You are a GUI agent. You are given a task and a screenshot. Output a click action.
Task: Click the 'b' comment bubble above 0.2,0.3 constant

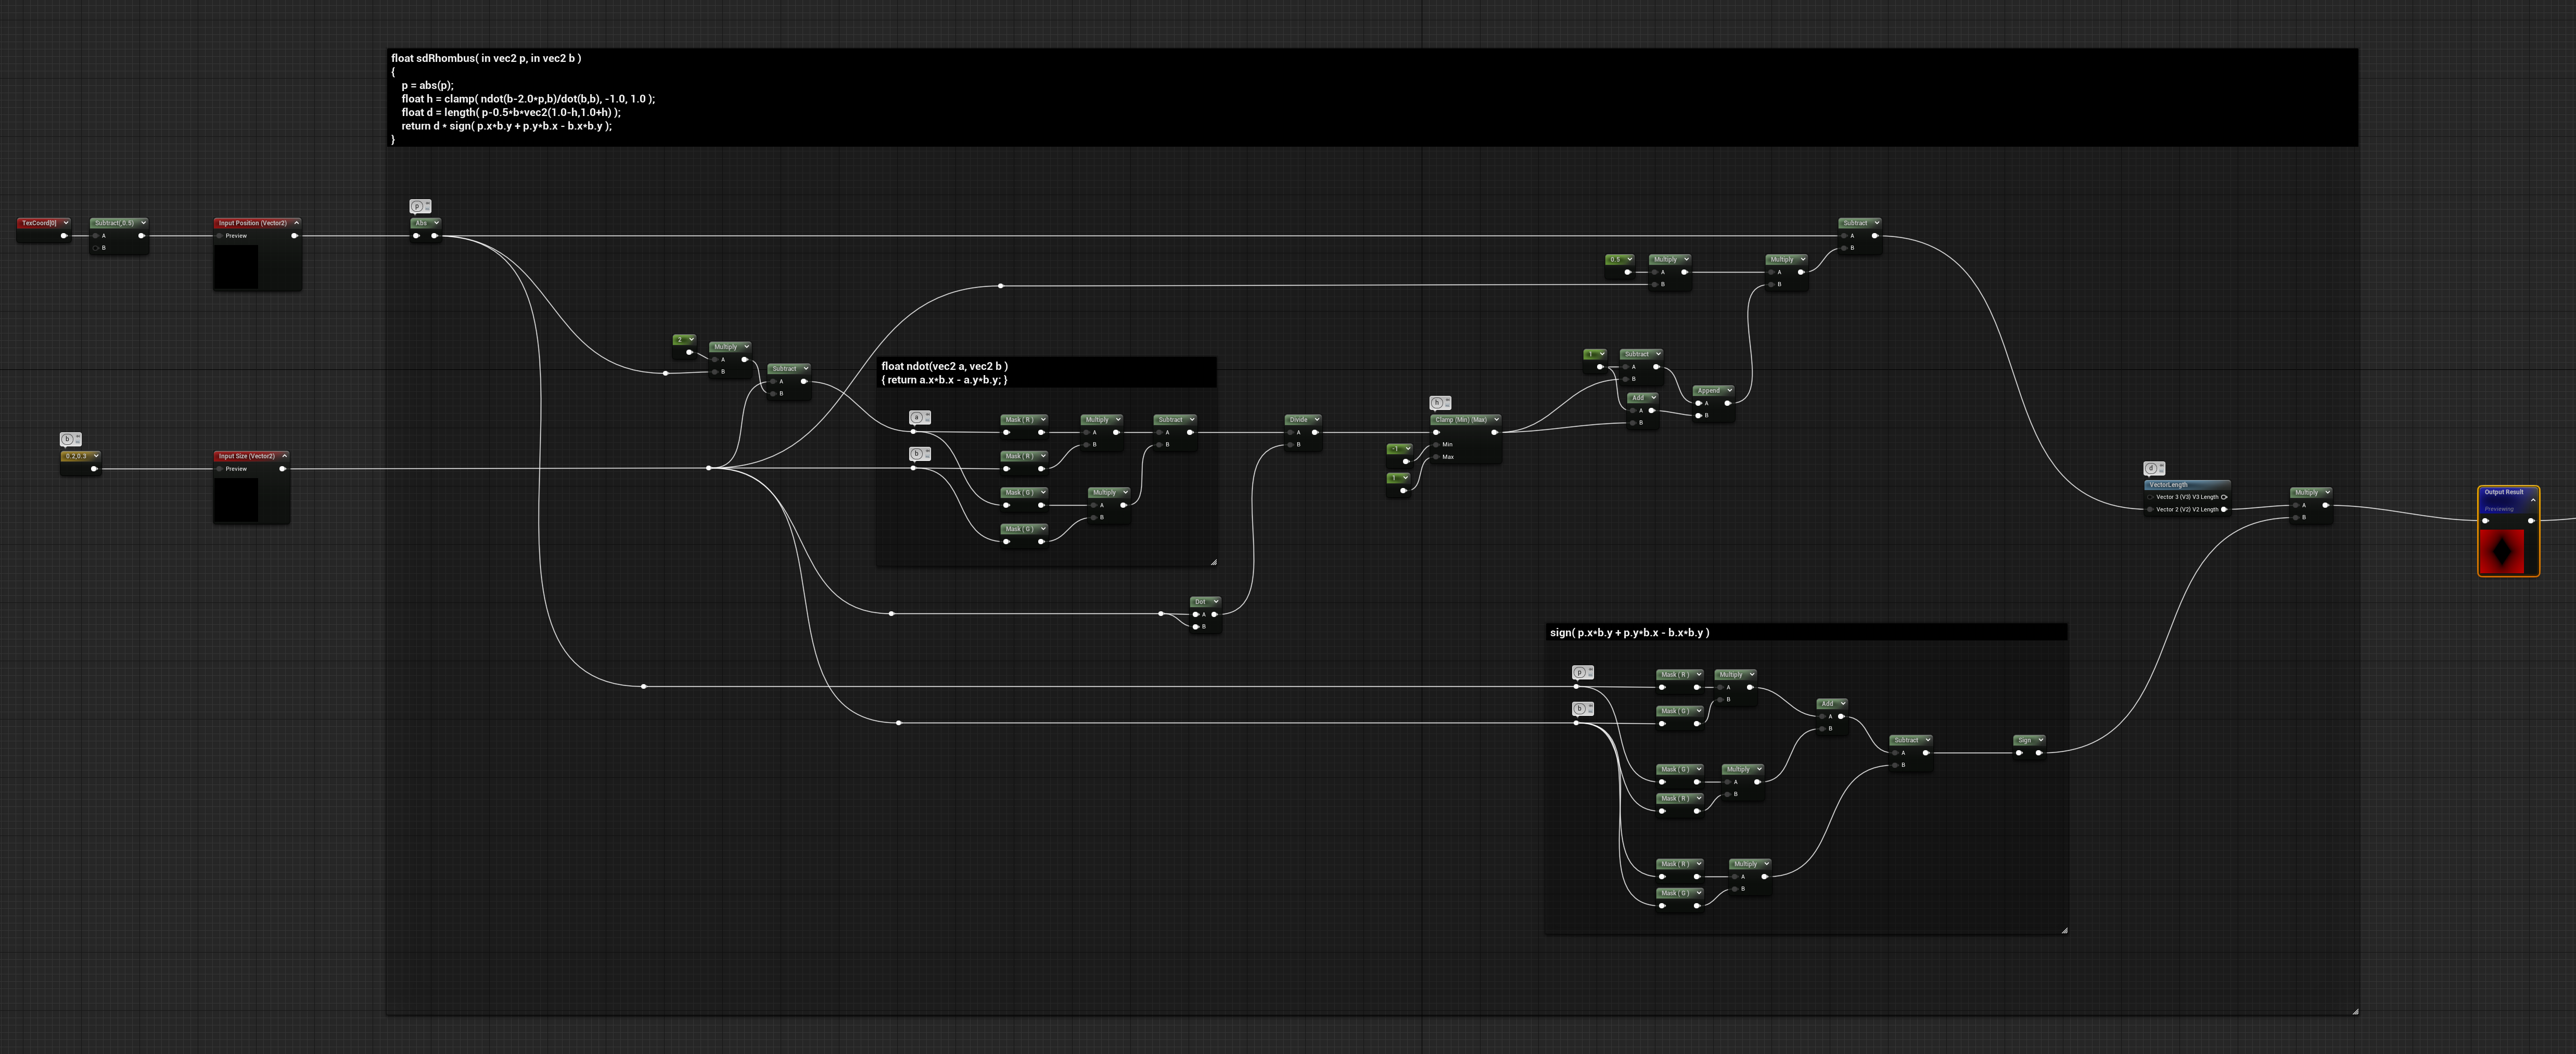[x=70, y=439]
